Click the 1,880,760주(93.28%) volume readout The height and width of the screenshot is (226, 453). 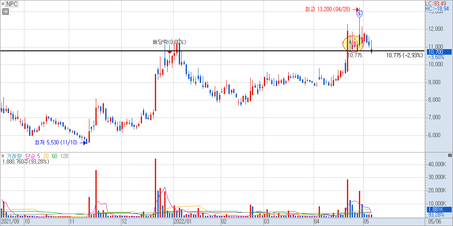point(26,161)
